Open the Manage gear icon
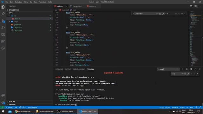The image size is (203, 114). pyautogui.click(x=3, y=102)
